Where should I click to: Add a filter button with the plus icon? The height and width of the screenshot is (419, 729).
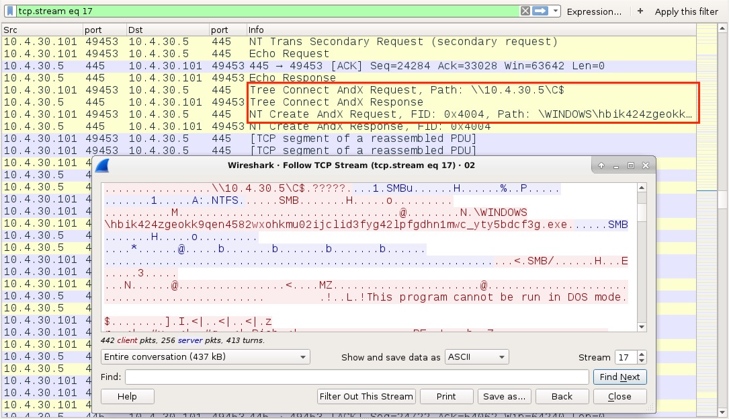[x=640, y=11]
